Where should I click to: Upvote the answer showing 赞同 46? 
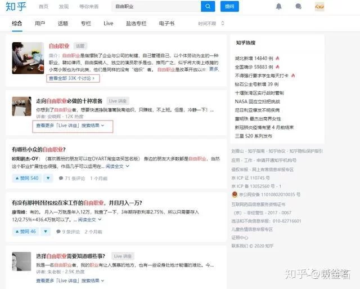click(x=25, y=232)
